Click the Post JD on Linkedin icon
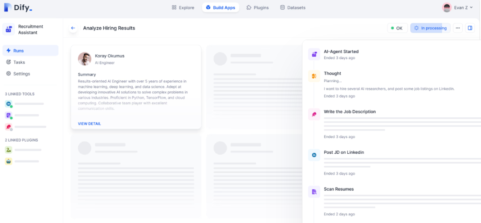This screenshot has width=481, height=223. [314, 155]
